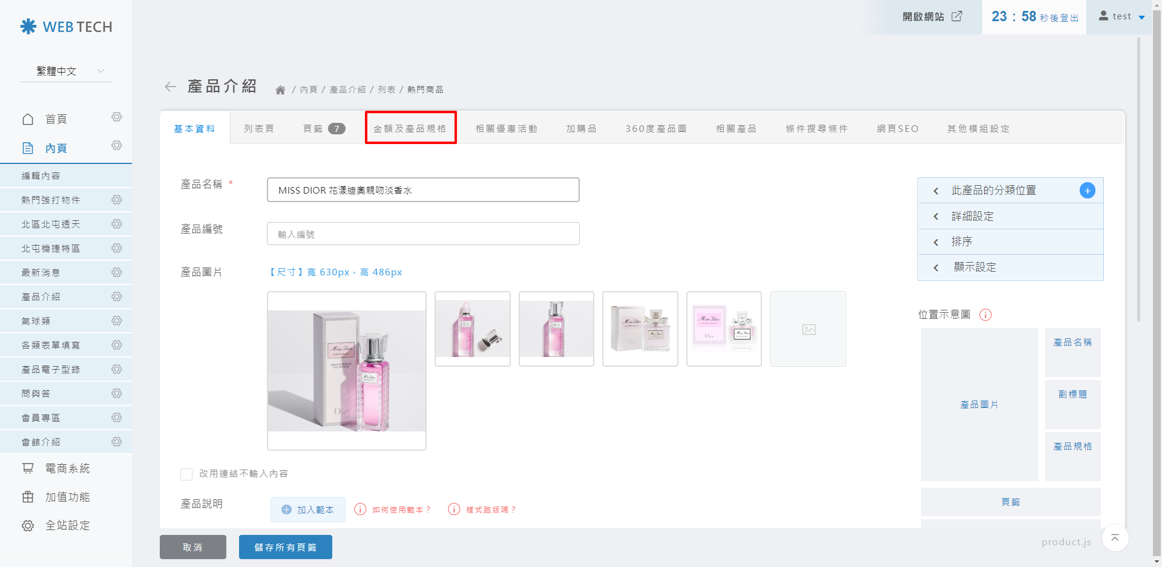Open the 繁體中文 language dropdown
The image size is (1162, 567).
coord(65,71)
